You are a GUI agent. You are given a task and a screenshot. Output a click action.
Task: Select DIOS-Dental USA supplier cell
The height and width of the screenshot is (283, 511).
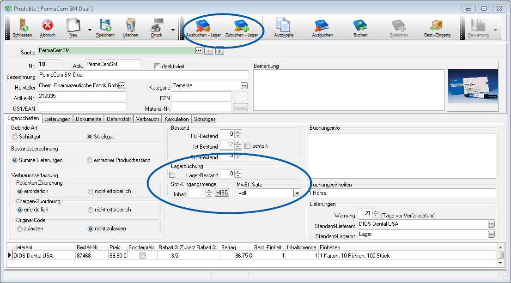[x=44, y=256]
